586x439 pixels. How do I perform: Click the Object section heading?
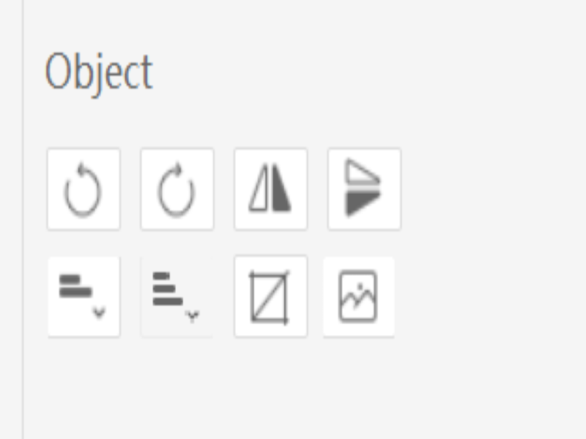pyautogui.click(x=99, y=72)
